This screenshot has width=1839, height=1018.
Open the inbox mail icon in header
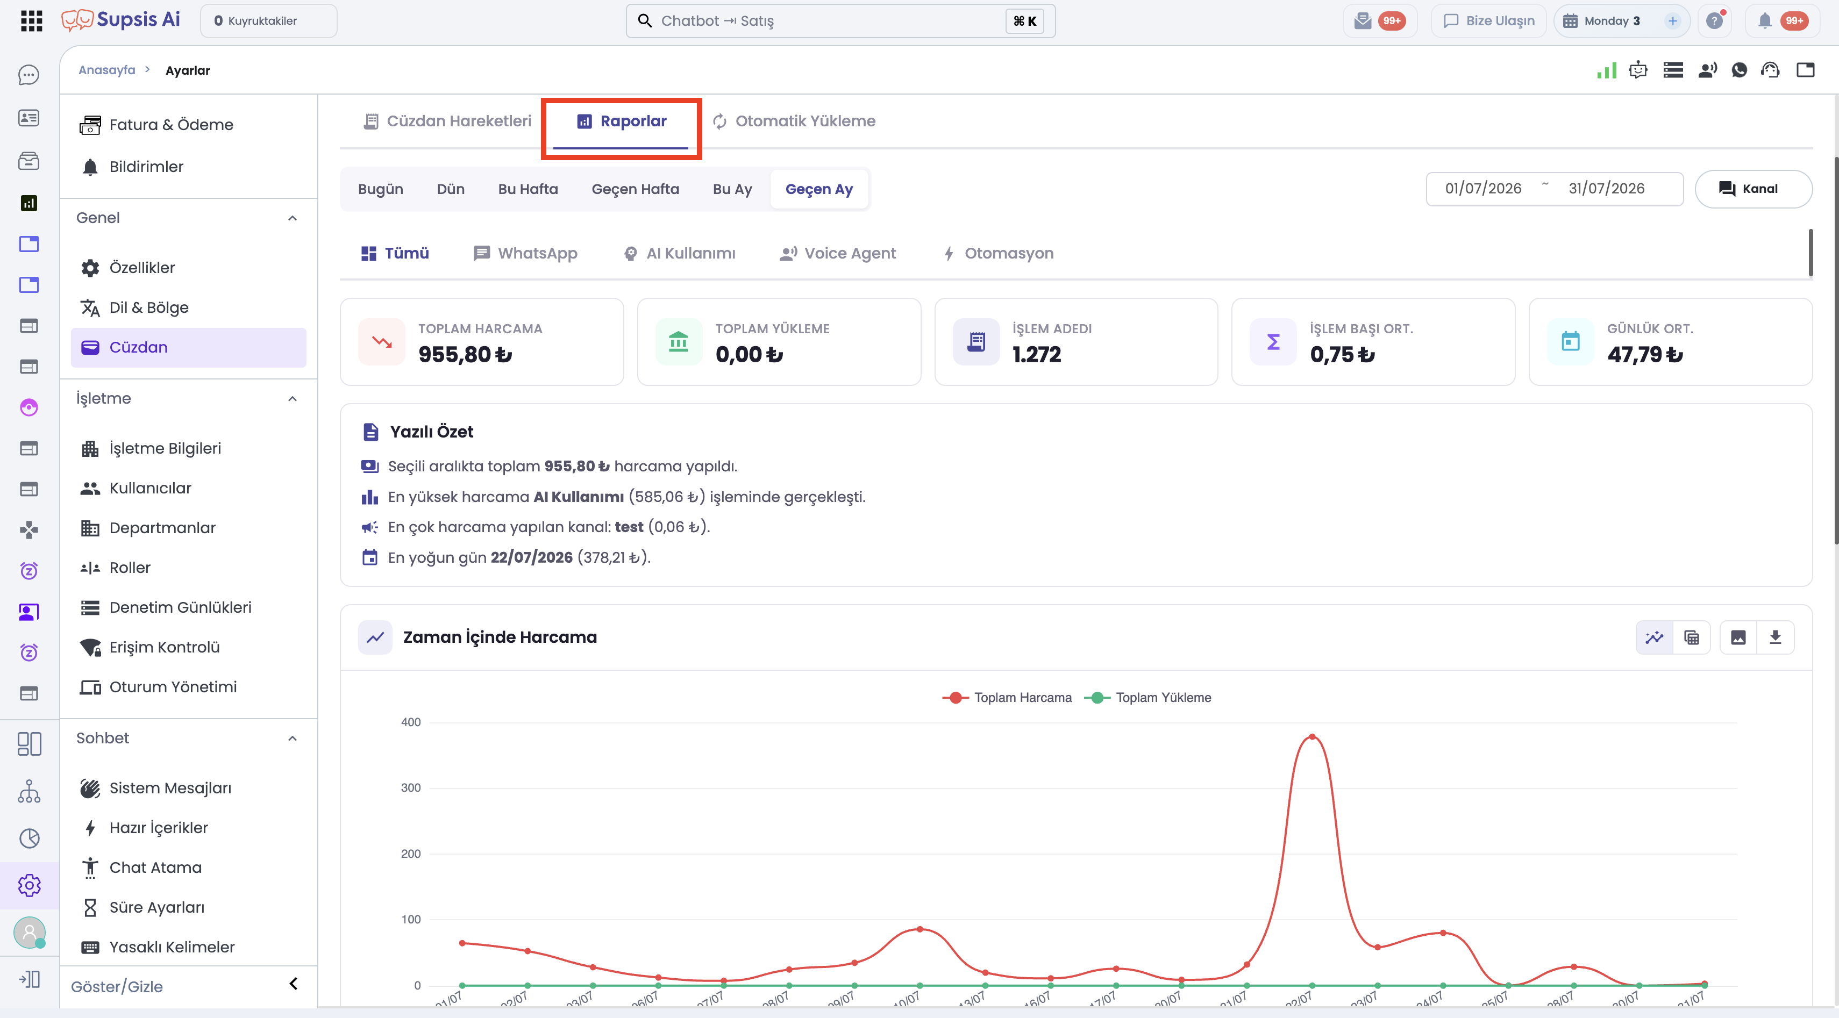[1363, 20]
